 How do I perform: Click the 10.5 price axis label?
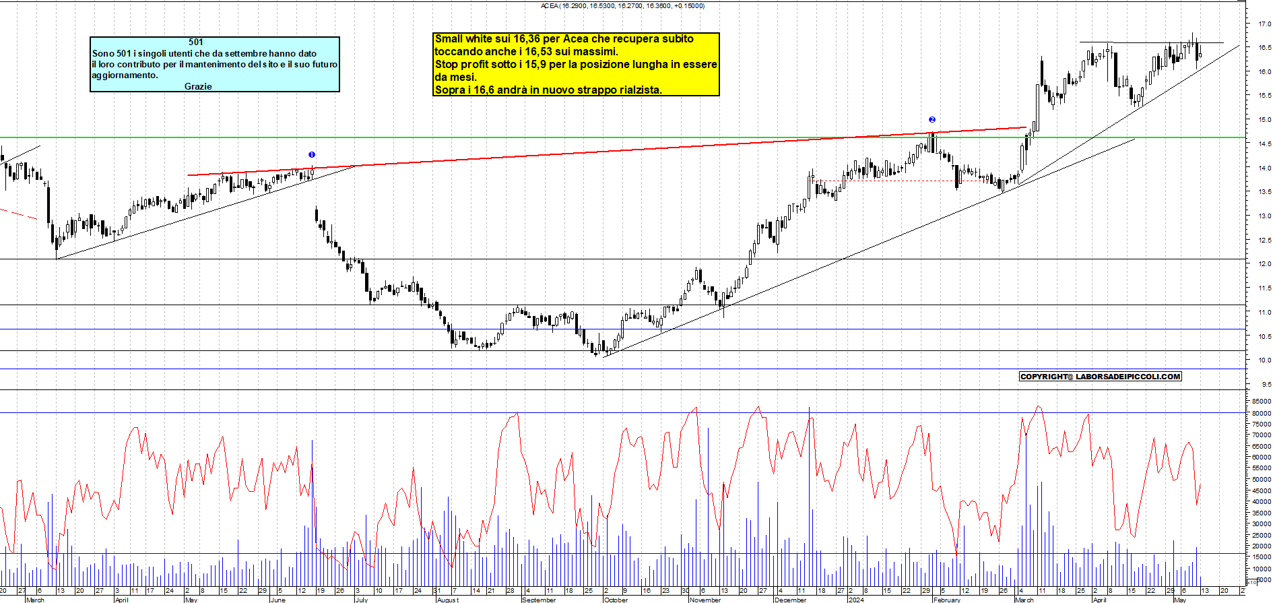point(1264,336)
